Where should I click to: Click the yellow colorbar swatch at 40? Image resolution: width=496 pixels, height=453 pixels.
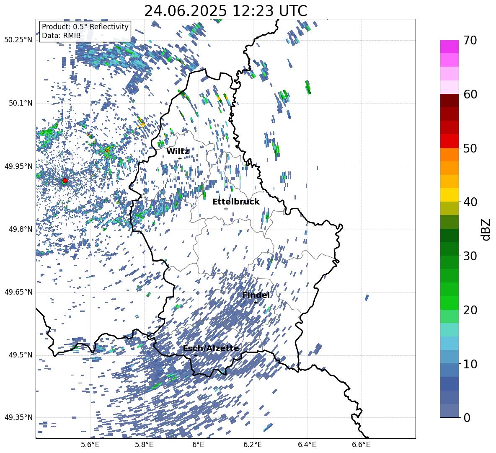(x=449, y=195)
